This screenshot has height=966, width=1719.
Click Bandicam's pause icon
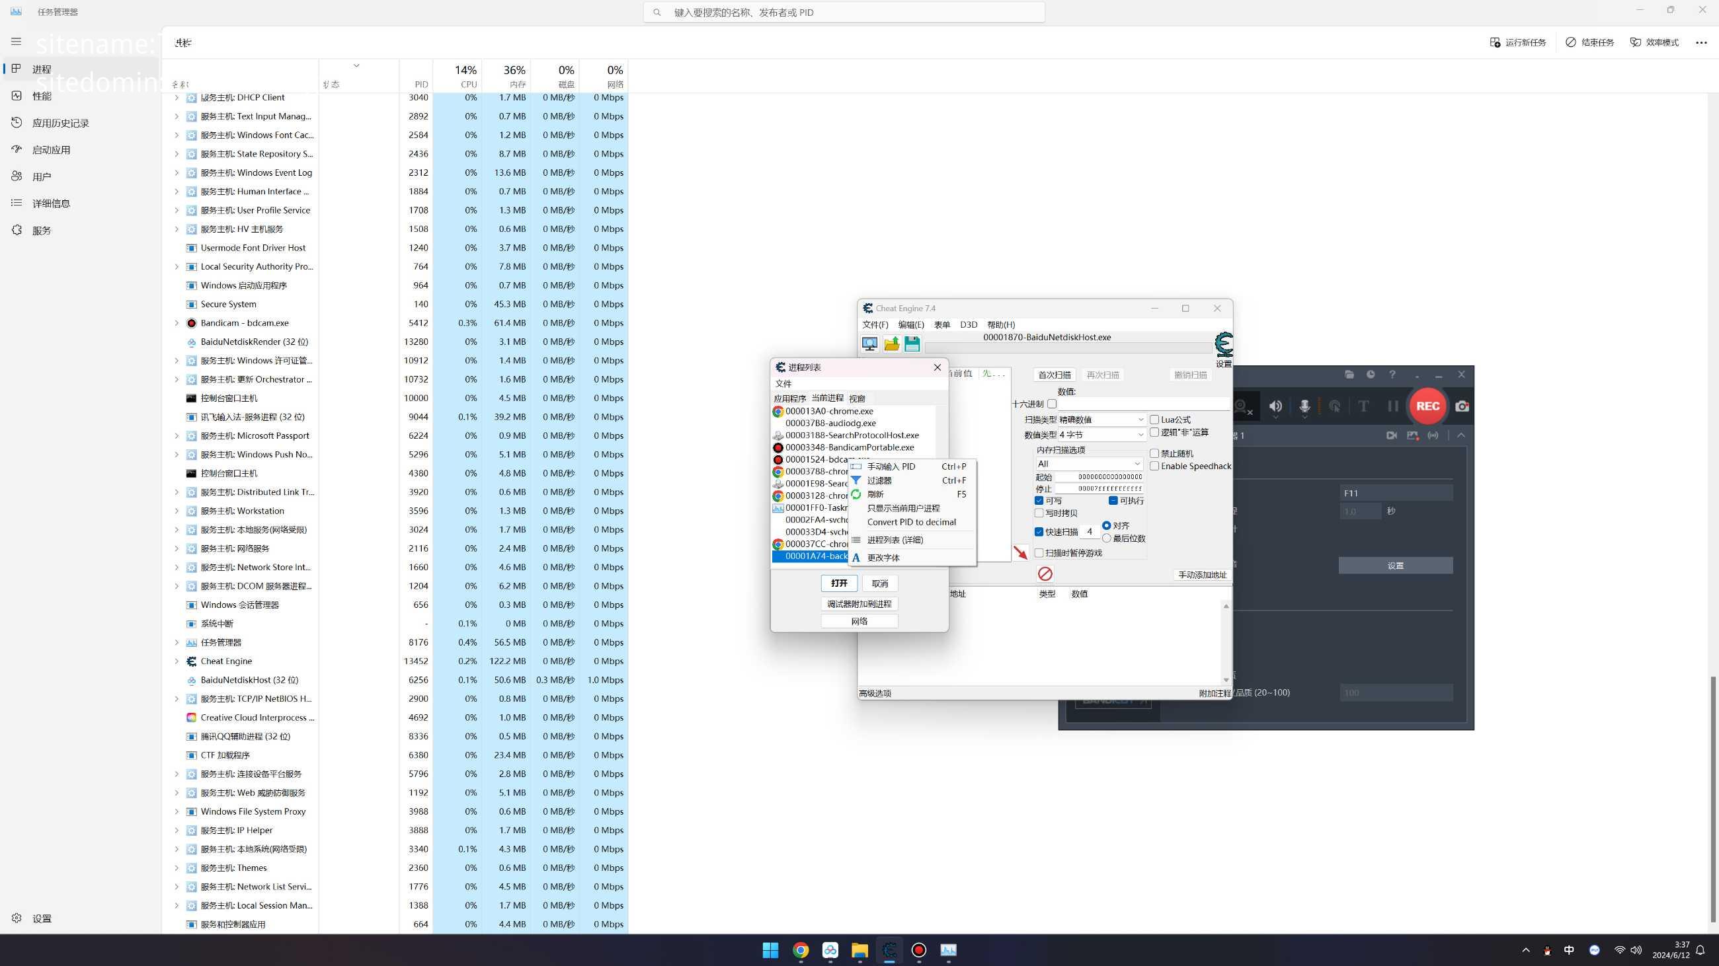1392,406
